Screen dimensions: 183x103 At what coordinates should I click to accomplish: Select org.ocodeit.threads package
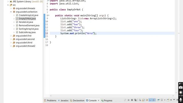click(25, 8)
